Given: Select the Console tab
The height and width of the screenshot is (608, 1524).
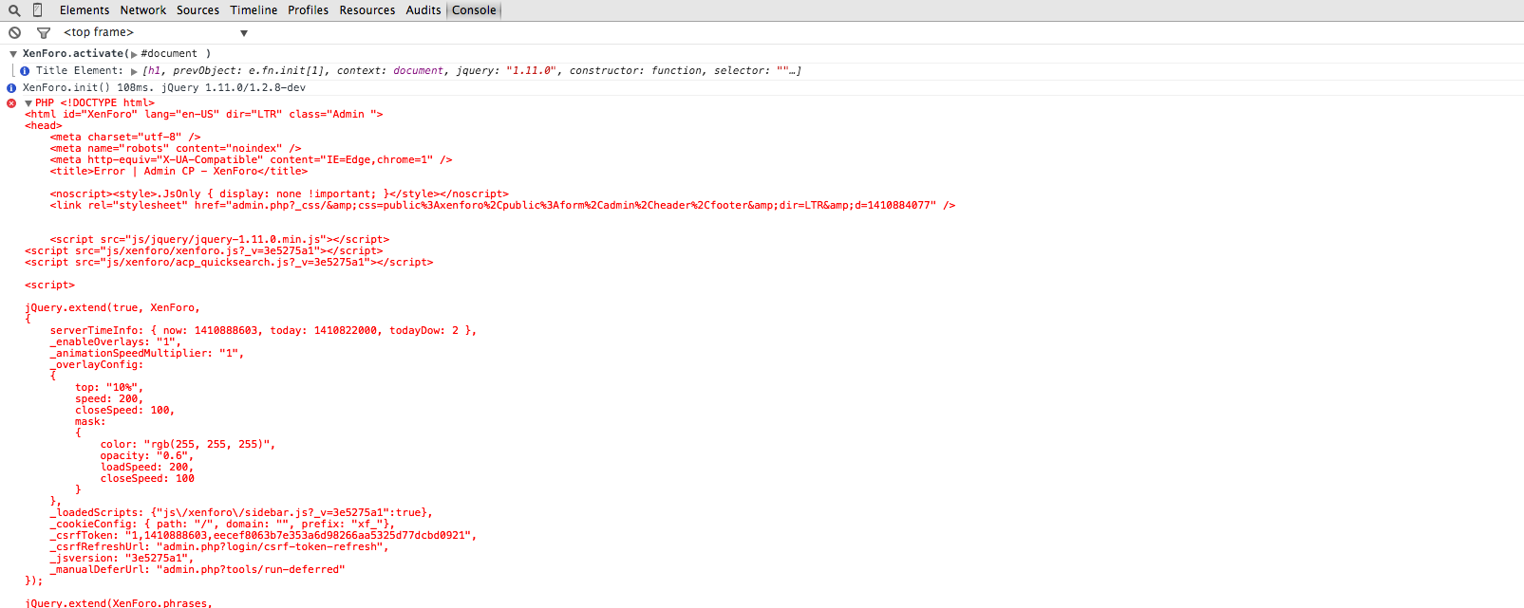Looking at the screenshot, I should [x=474, y=10].
